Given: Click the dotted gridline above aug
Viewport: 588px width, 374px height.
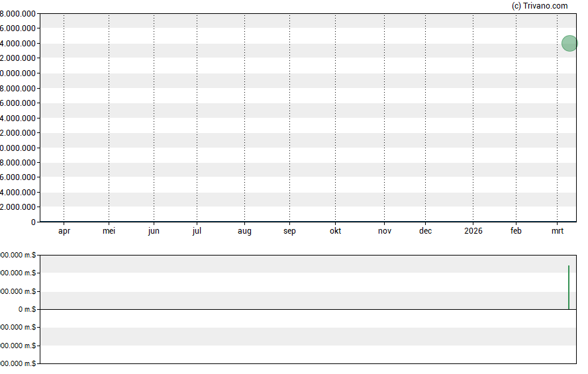Looking at the screenshot, I should (244, 119).
